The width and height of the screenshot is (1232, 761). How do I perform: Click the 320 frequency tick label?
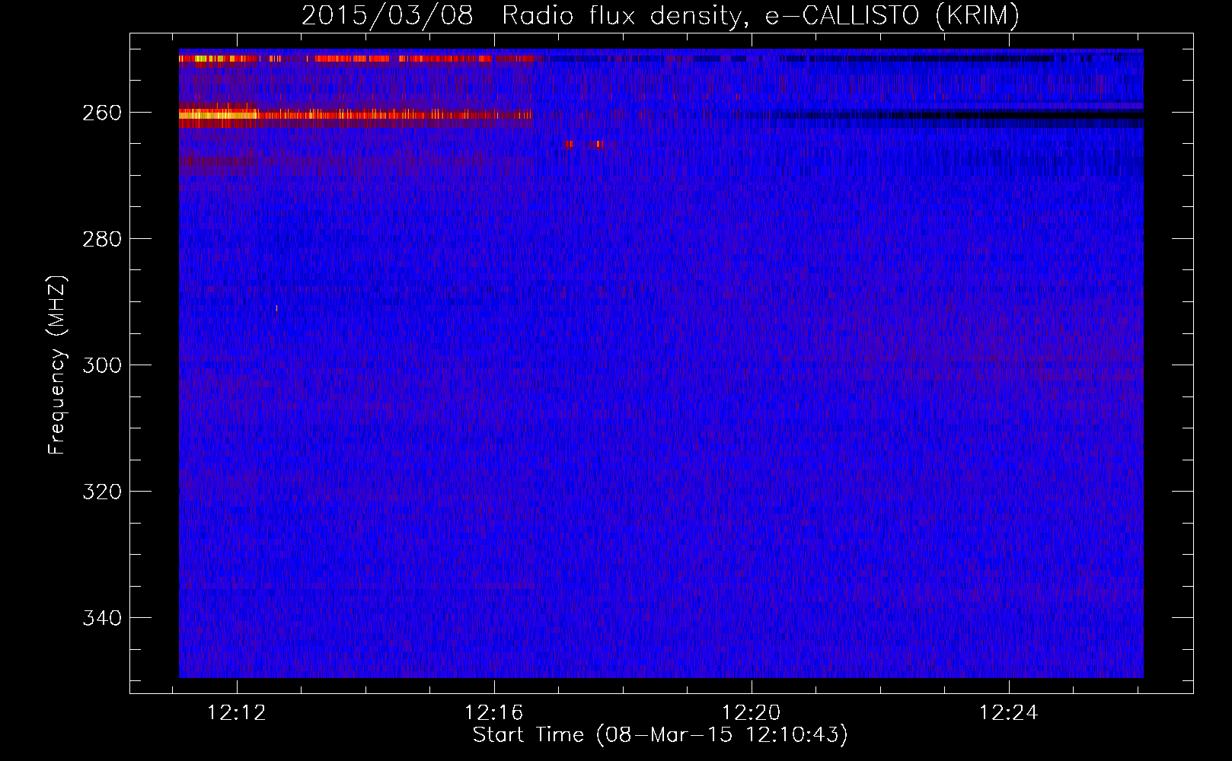(x=102, y=492)
